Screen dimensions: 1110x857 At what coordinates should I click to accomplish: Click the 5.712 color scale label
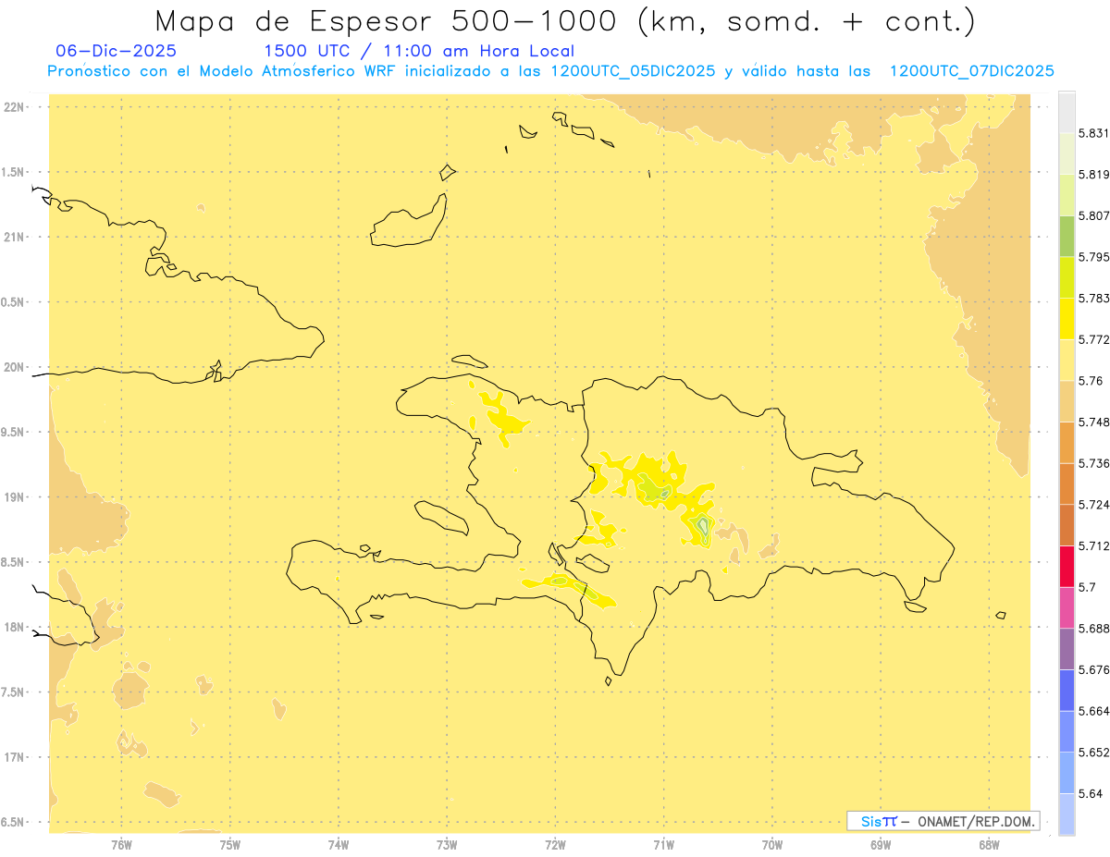coord(1093,546)
